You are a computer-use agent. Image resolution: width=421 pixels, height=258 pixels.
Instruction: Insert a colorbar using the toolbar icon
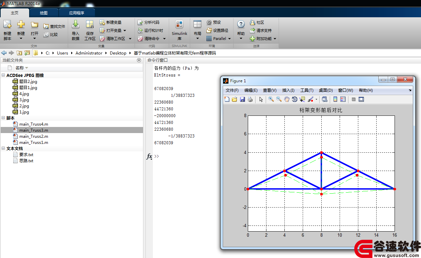click(x=335, y=99)
